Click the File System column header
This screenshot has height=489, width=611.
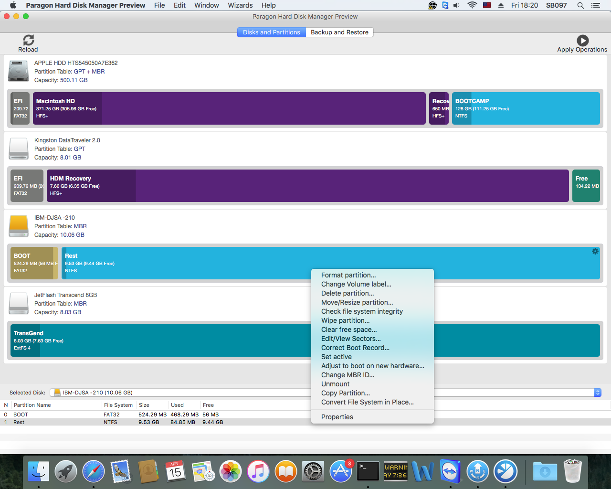pyautogui.click(x=118, y=405)
